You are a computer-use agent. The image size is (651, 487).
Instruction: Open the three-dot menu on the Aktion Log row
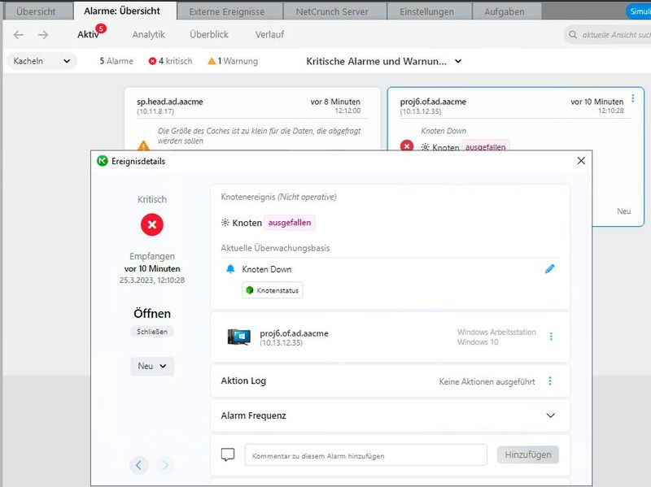tap(550, 380)
